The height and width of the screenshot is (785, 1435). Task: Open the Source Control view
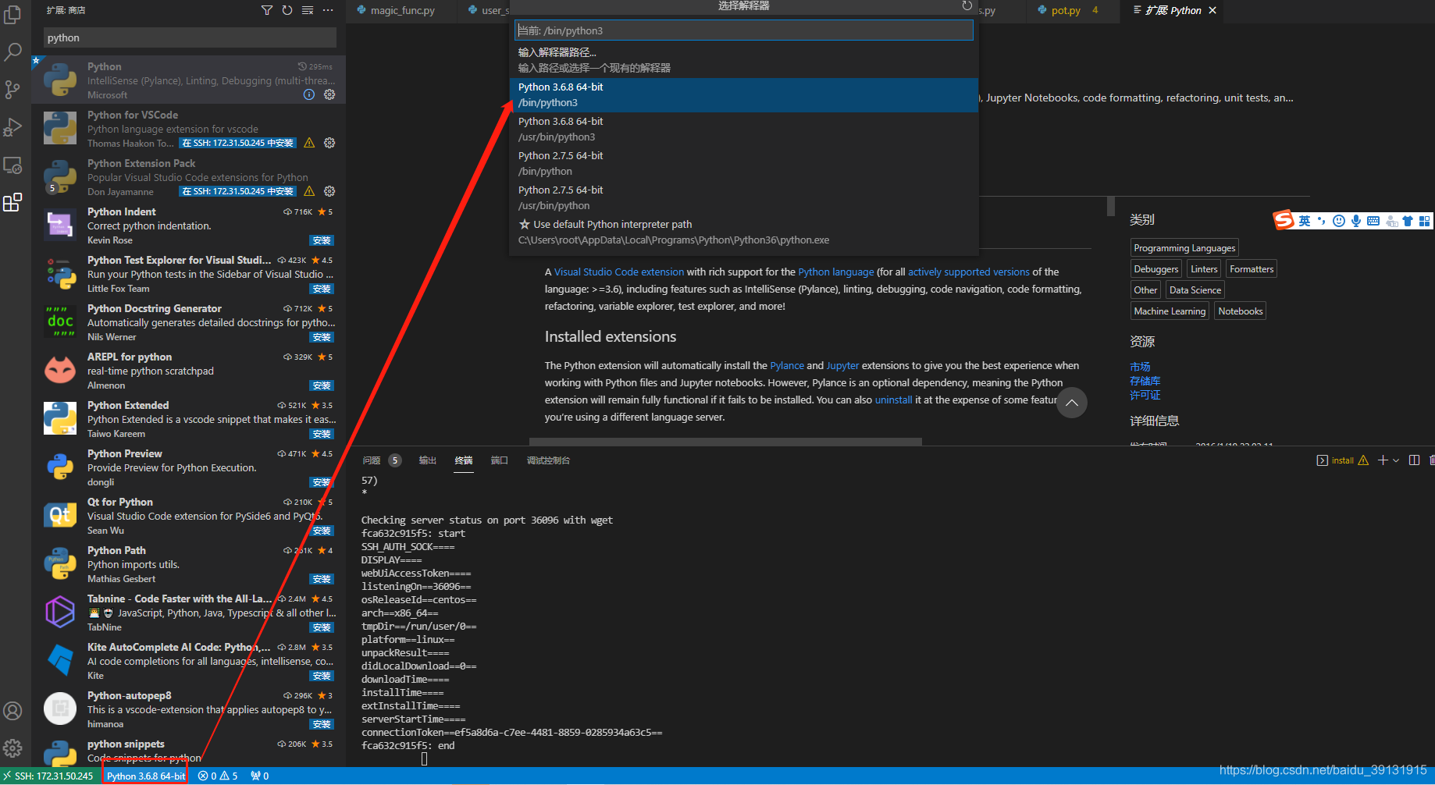click(x=12, y=90)
